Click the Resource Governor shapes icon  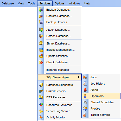41,105
